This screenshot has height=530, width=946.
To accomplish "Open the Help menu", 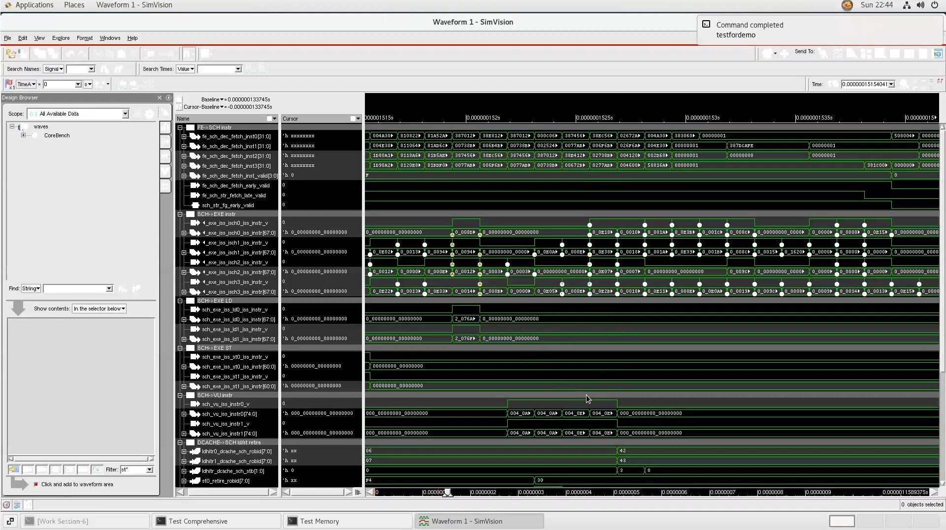I will (x=132, y=38).
